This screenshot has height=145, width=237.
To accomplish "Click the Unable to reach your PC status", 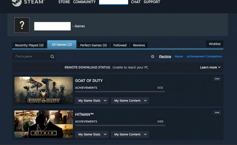I will point(130,67).
